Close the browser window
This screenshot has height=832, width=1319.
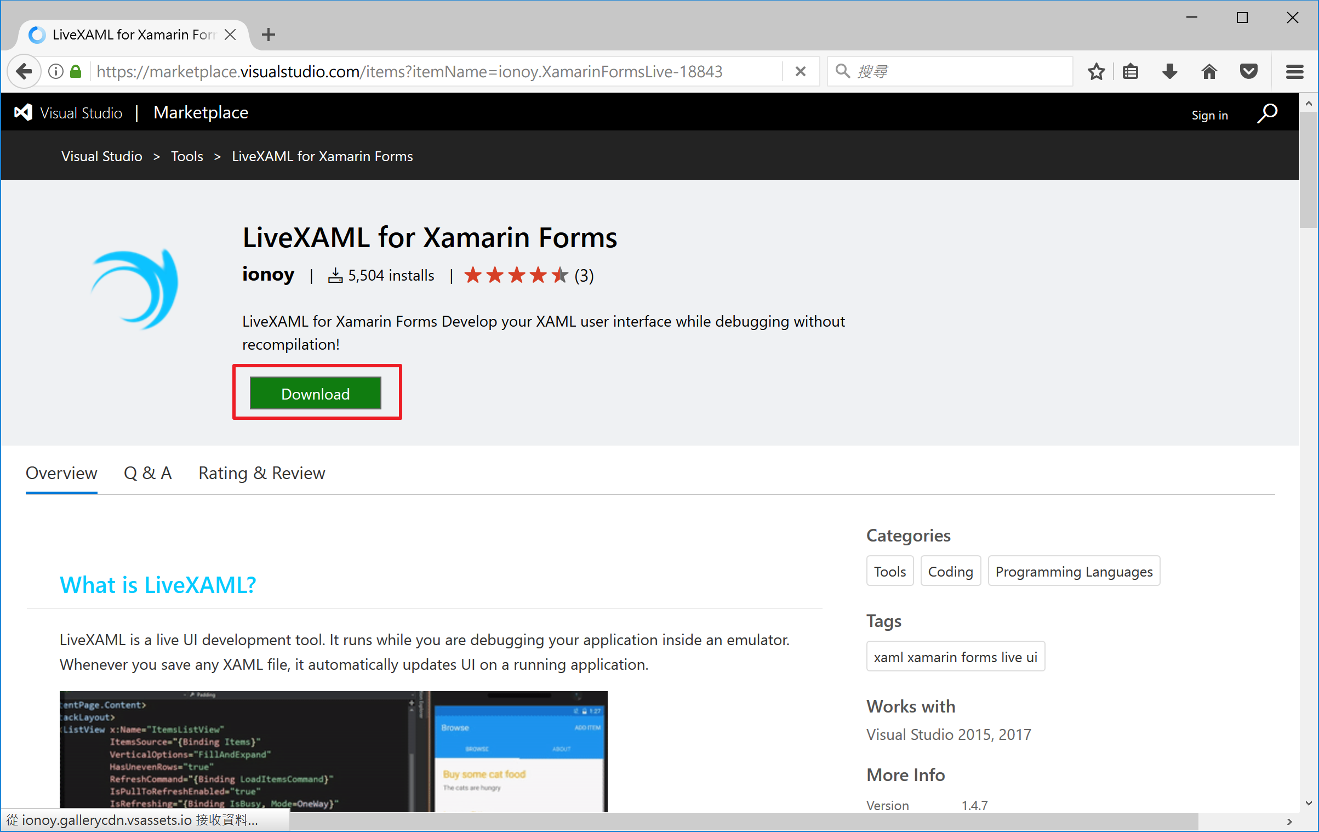[1292, 18]
